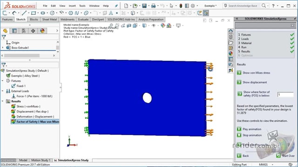
Task: Switch to the Sheet Metal tab
Action: [x=49, y=19]
